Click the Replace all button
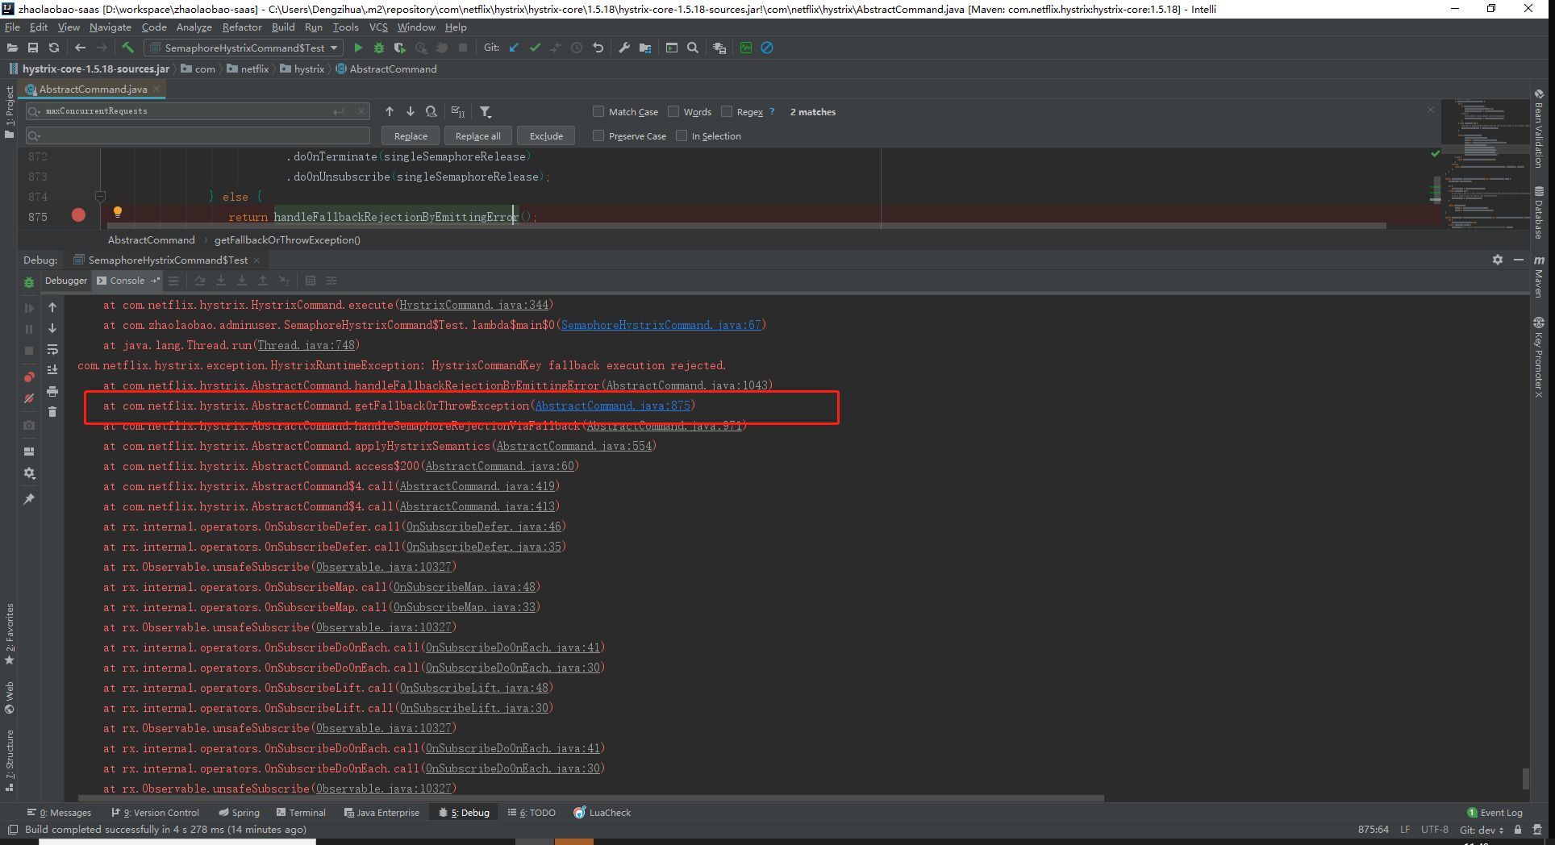Screen dimensions: 1555x845 477,135
